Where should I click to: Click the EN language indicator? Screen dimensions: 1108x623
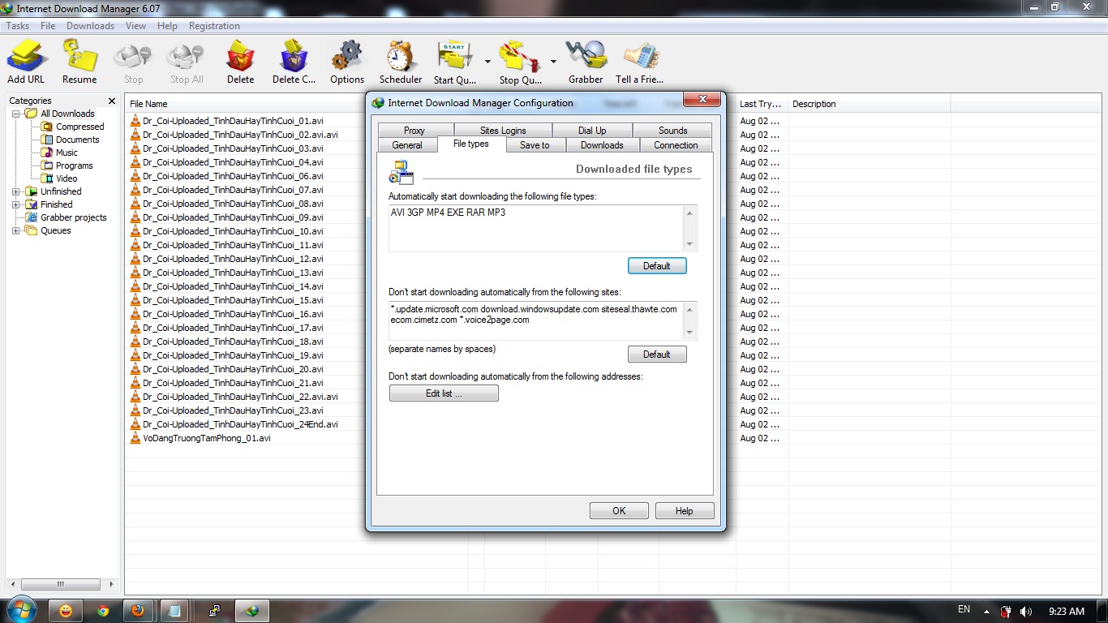(x=964, y=609)
